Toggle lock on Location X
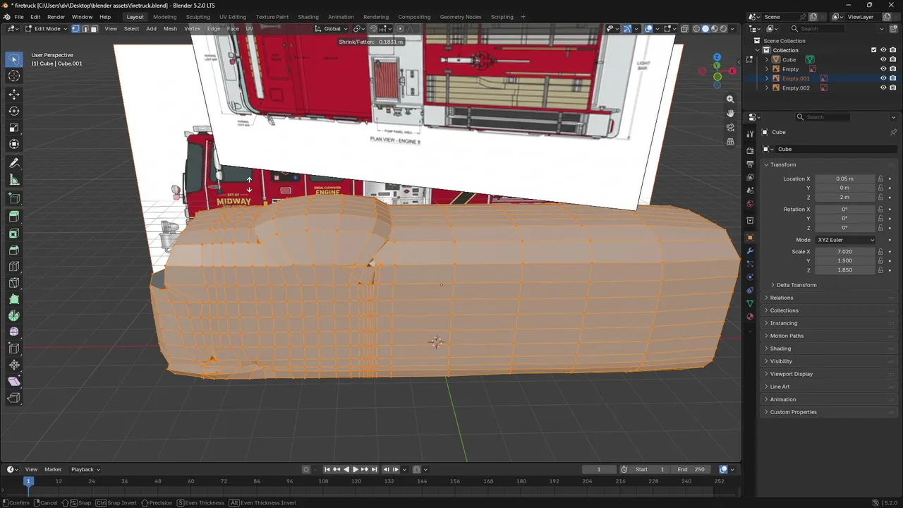This screenshot has height=508, width=903. click(880, 179)
